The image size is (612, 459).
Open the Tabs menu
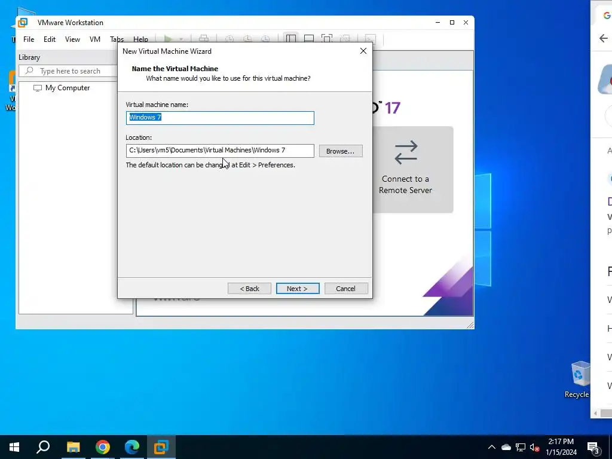pyautogui.click(x=117, y=39)
